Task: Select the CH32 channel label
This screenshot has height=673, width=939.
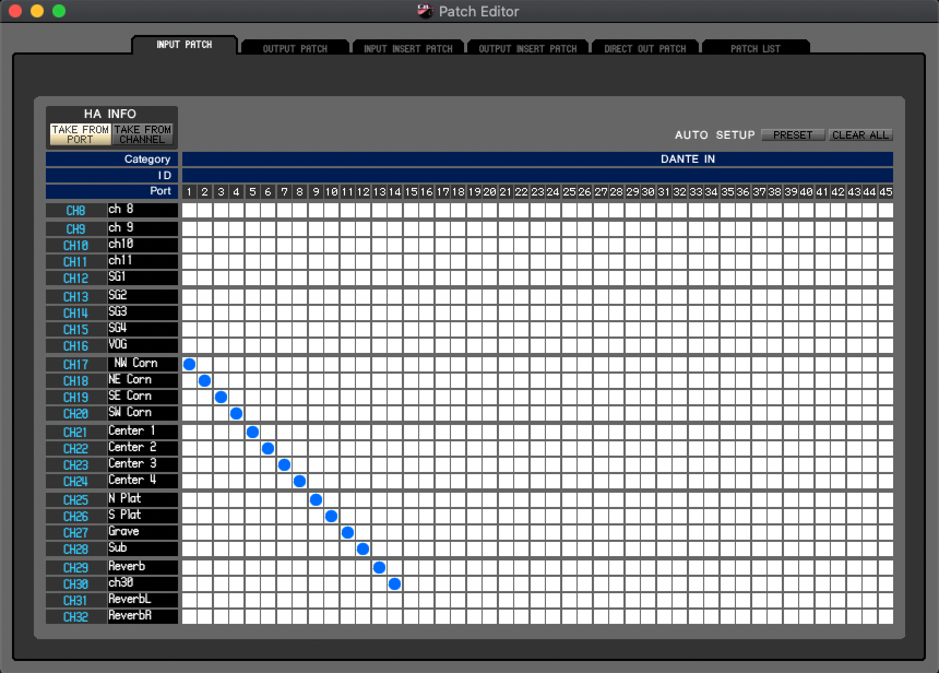Action: click(x=76, y=617)
